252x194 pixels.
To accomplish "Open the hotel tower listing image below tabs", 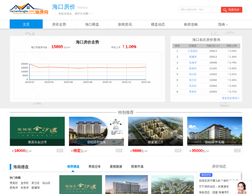I will pyautogui.click(x=126, y=185).
